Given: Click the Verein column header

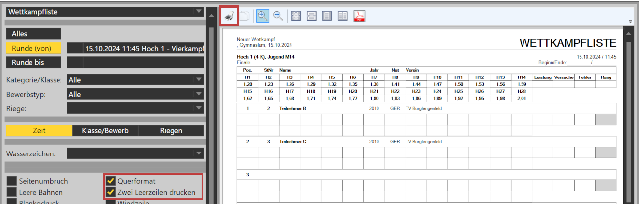Looking at the screenshot, I should click(x=412, y=70).
